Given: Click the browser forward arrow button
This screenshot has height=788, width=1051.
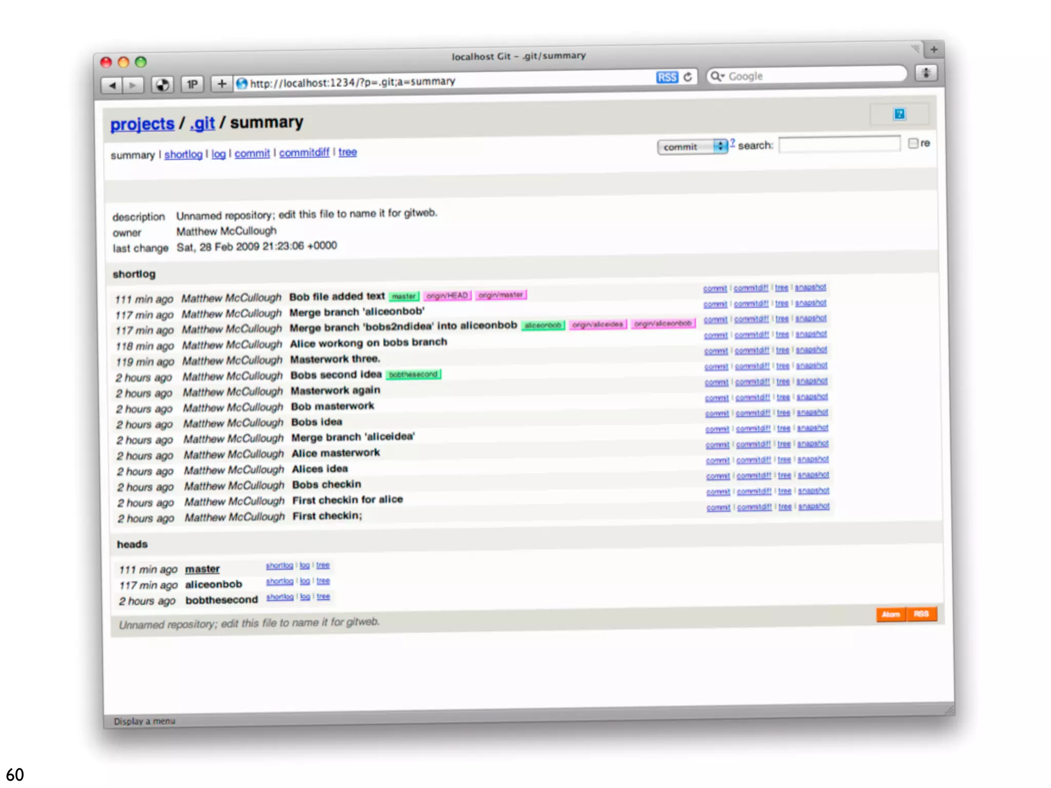Looking at the screenshot, I should pos(133,85).
